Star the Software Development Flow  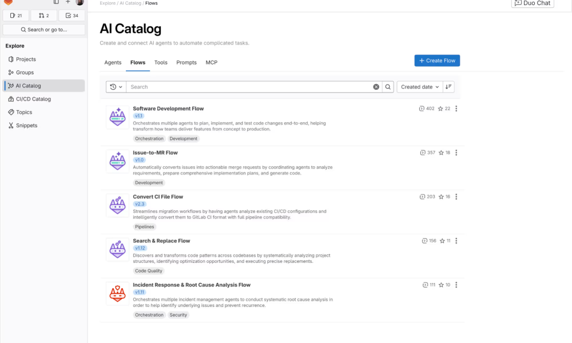click(x=442, y=108)
